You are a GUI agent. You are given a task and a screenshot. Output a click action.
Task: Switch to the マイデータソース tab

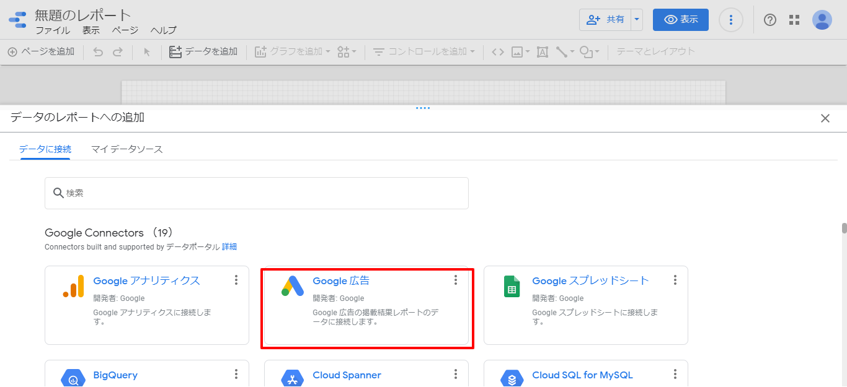pos(127,149)
